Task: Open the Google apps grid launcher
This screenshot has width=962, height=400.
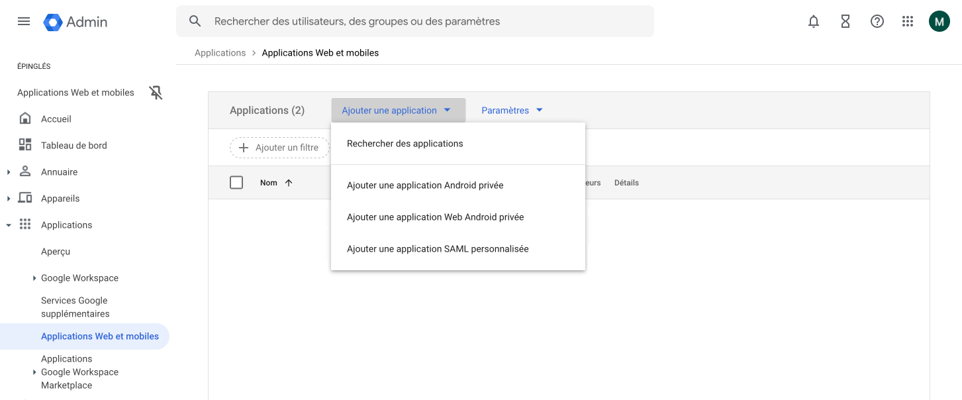Action: point(908,21)
